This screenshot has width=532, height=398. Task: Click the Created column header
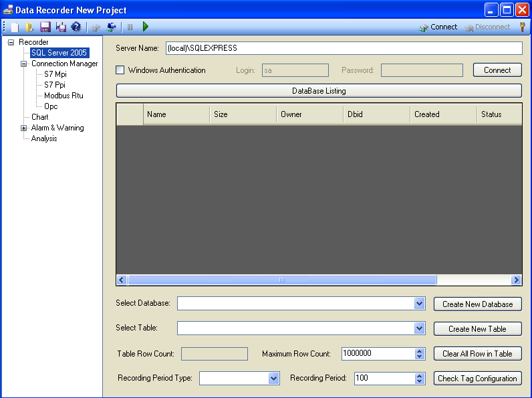(x=444, y=114)
